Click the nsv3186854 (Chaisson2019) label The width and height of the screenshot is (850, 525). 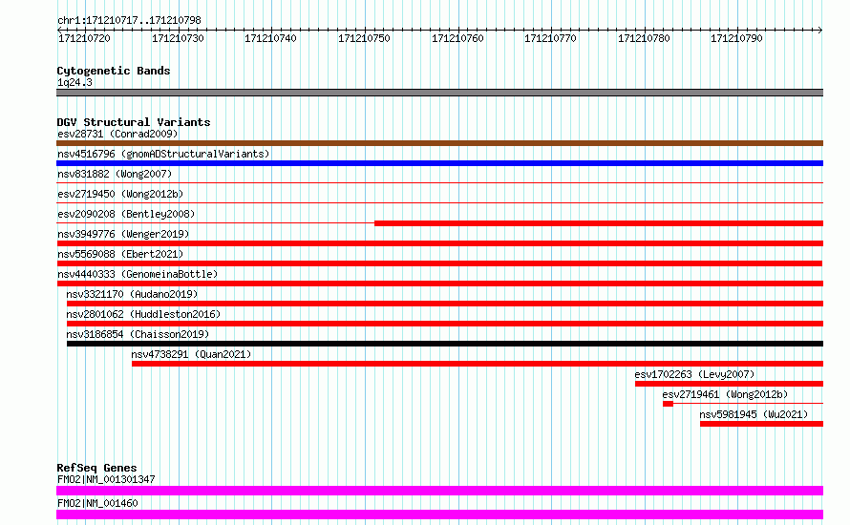click(138, 334)
